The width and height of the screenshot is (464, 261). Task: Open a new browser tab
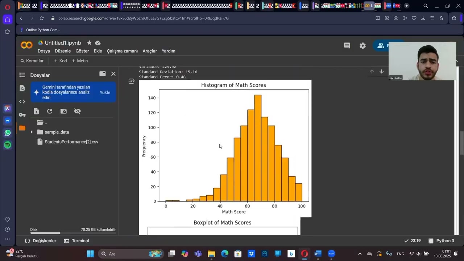[x=407, y=6]
